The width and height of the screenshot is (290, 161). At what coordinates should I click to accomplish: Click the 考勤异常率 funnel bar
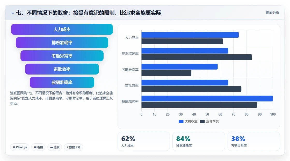[x=62, y=56]
